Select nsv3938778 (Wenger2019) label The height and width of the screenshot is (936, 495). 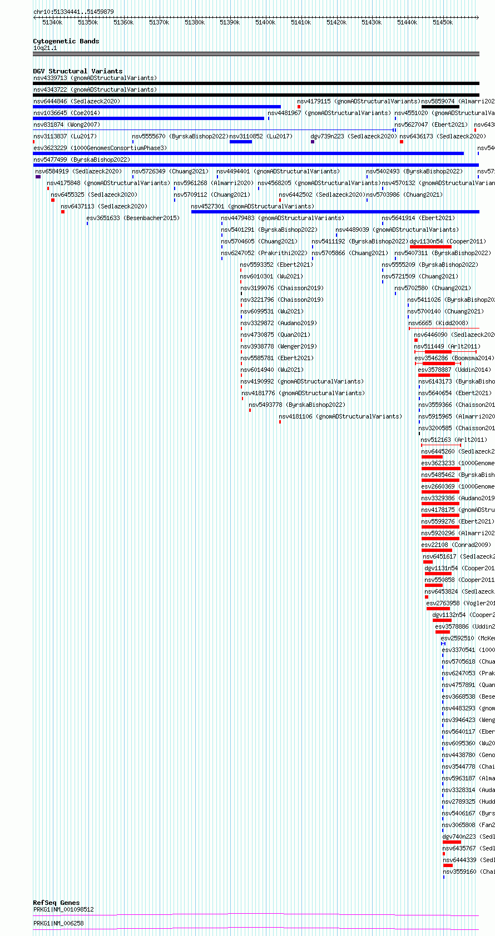pos(279,346)
